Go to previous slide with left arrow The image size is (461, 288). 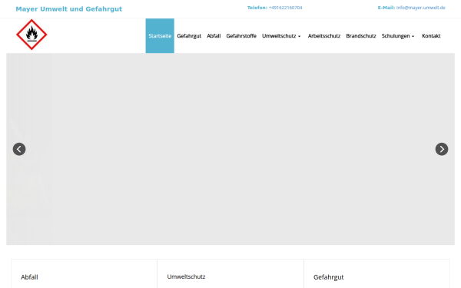[19, 149]
